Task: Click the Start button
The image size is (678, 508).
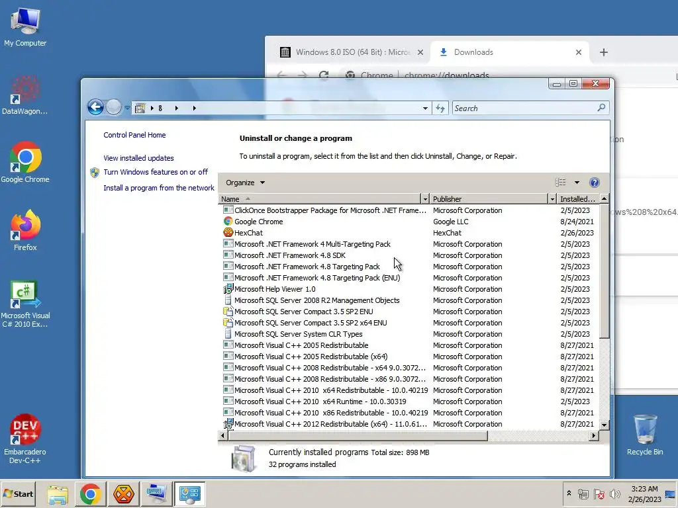Action: [18, 493]
